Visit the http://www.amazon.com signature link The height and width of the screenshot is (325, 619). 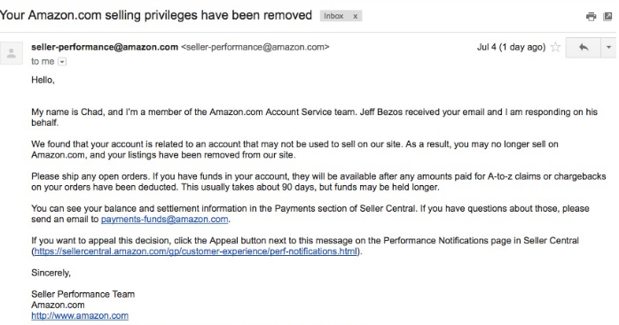pyautogui.click(x=80, y=315)
